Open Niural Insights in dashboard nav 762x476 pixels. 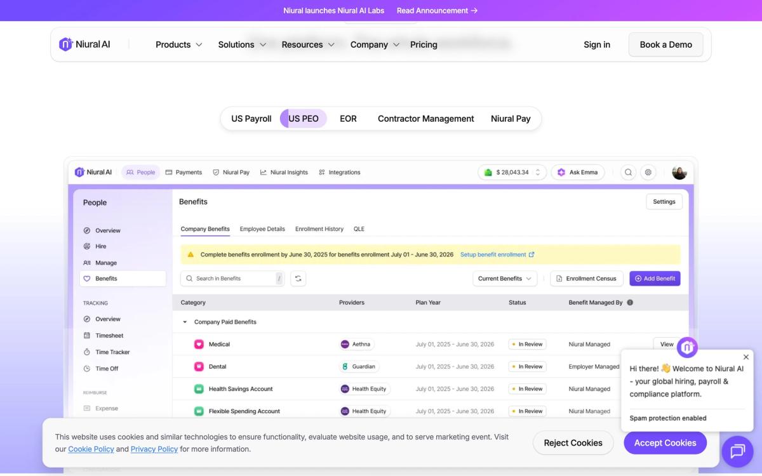pyautogui.click(x=284, y=172)
